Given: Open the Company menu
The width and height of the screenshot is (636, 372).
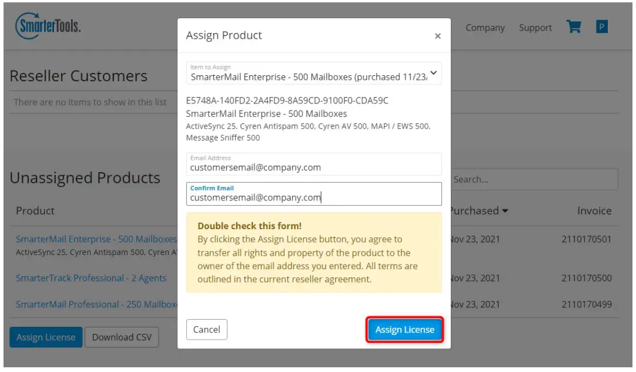Looking at the screenshot, I should pos(485,28).
